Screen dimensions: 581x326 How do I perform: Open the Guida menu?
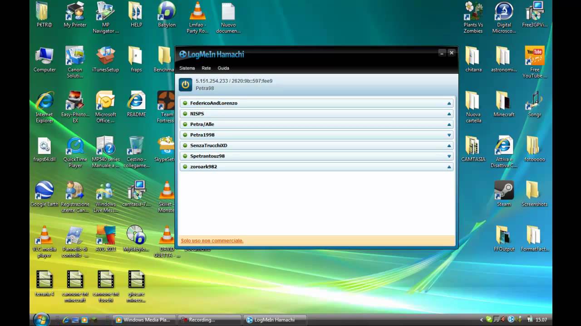(x=223, y=68)
